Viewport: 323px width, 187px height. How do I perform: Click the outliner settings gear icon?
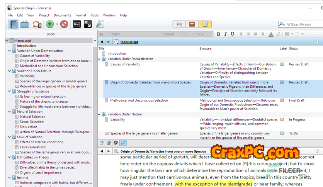click(x=116, y=143)
